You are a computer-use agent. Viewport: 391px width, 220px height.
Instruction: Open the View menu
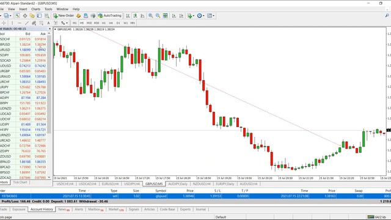pos(11,9)
